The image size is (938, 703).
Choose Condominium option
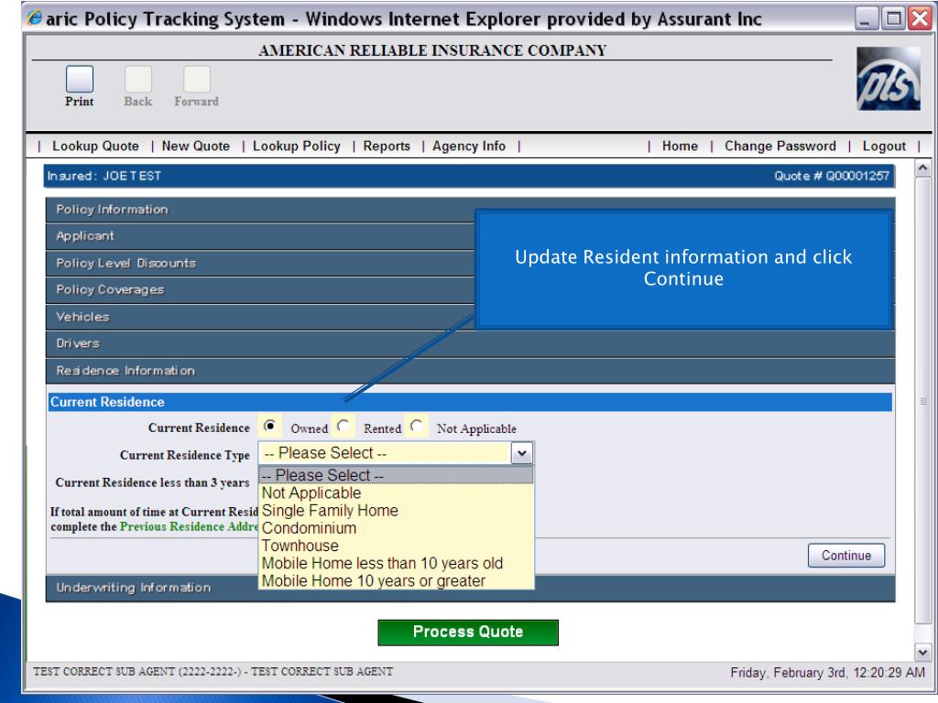pyautogui.click(x=396, y=528)
